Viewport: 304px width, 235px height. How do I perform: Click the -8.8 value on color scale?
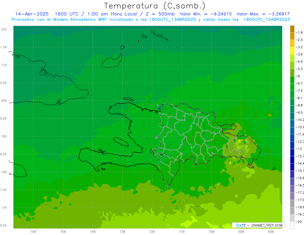click(x=299, y=105)
